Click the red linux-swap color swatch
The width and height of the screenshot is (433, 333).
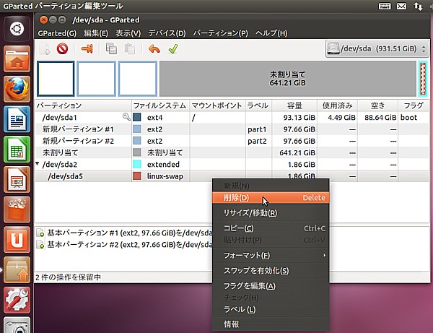pos(137,176)
